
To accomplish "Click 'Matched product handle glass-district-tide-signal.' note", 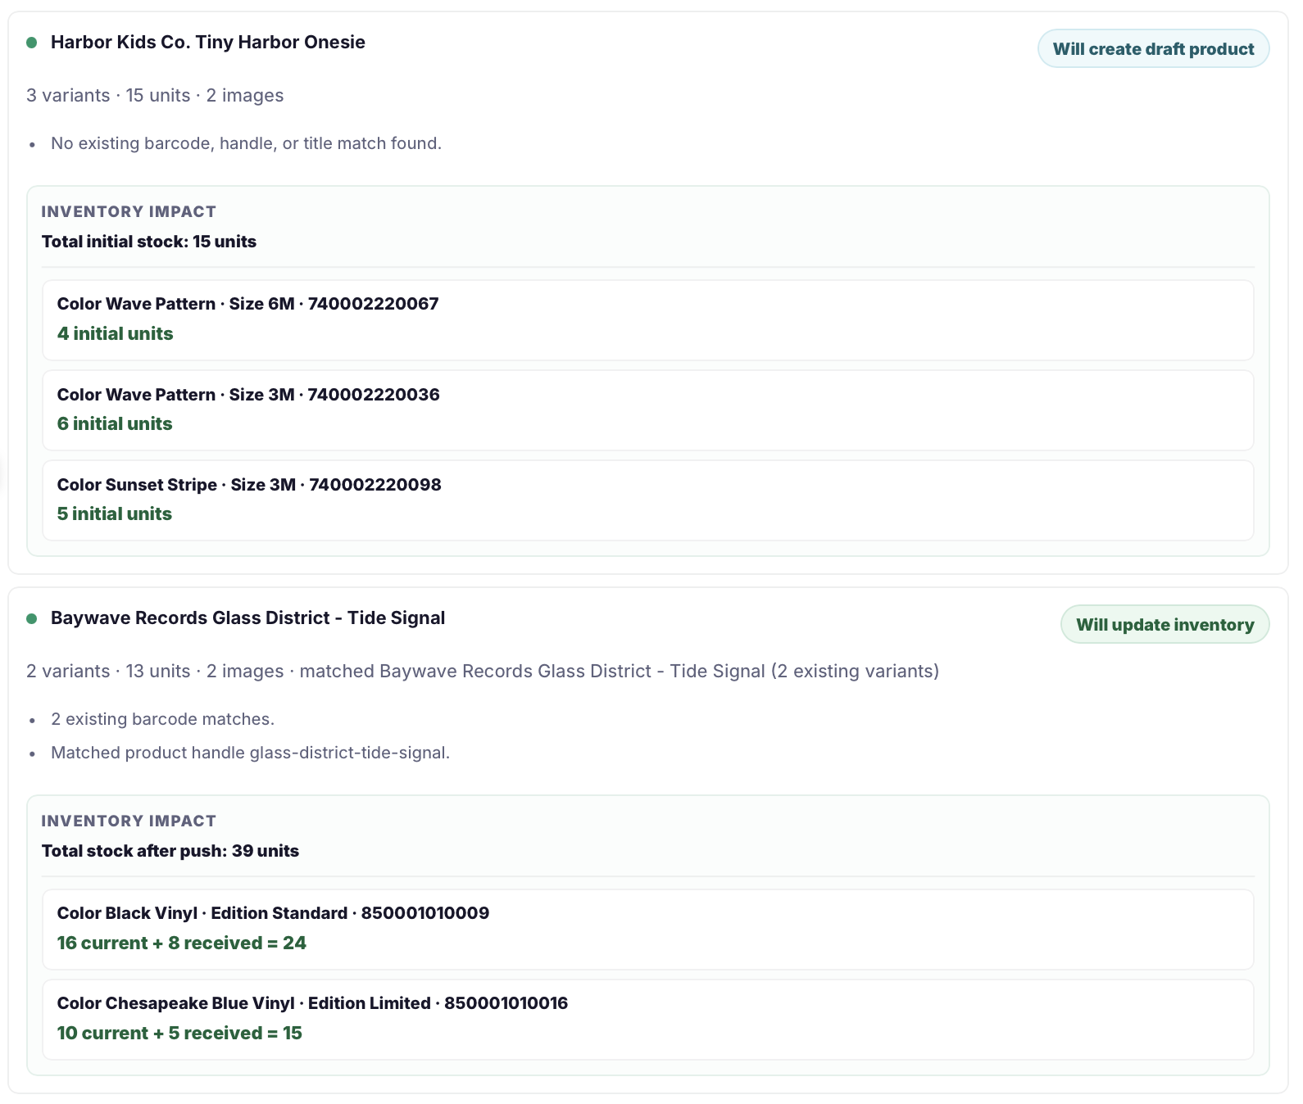I will (250, 753).
